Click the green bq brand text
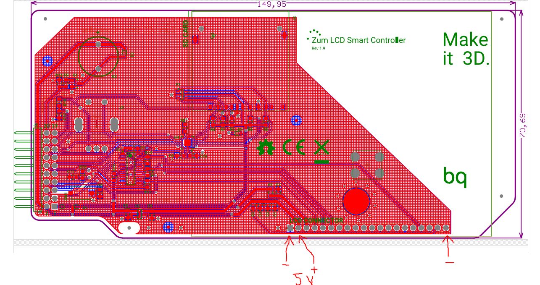Image resolution: width=540 pixels, height=285 pixels. pos(455,176)
